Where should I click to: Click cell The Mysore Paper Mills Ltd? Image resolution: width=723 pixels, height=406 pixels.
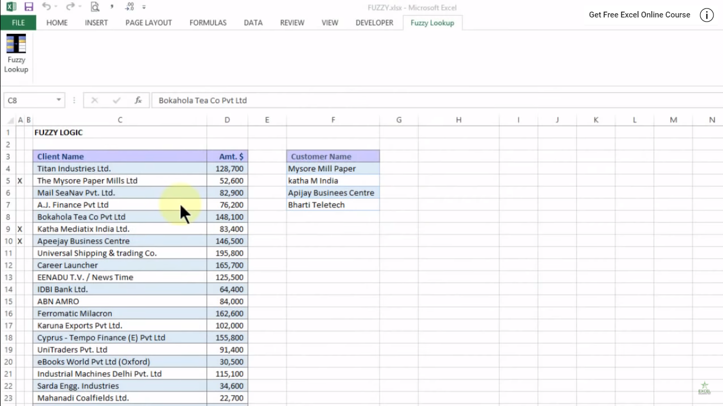click(x=120, y=181)
